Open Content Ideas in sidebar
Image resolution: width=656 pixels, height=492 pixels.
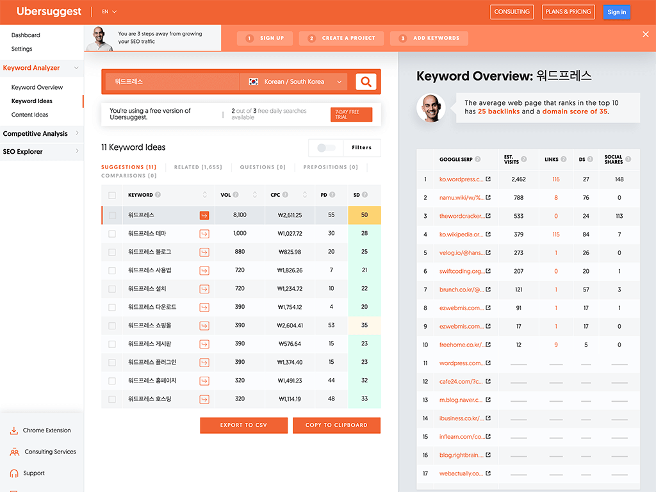tap(29, 115)
